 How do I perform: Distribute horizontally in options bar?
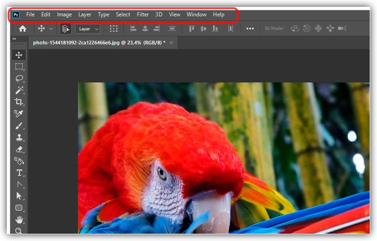[x=230, y=29]
